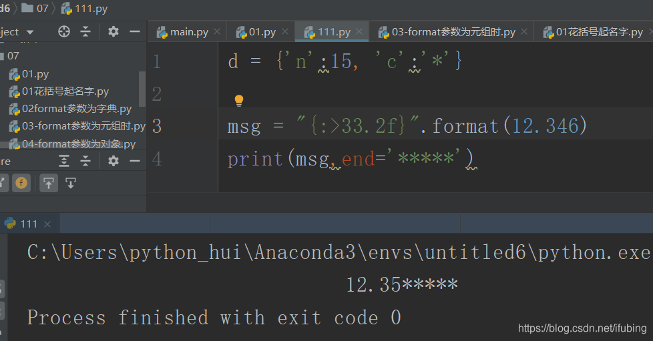
Task: Select folder 07 in project tree
Action: pyautogui.click(x=13, y=56)
